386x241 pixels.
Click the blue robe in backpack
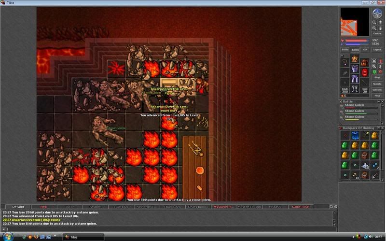[x=355, y=135]
